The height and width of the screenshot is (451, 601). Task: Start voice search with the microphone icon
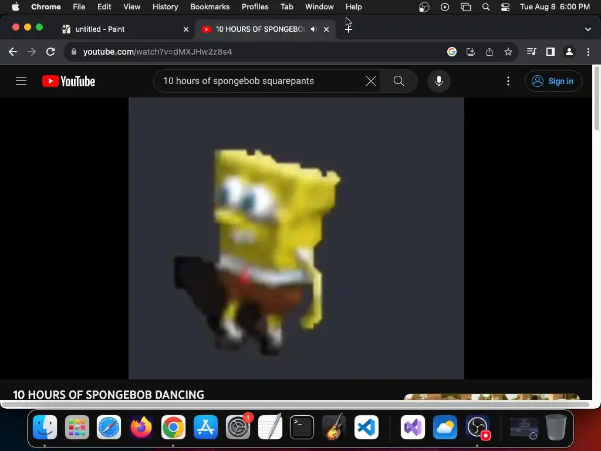(439, 81)
